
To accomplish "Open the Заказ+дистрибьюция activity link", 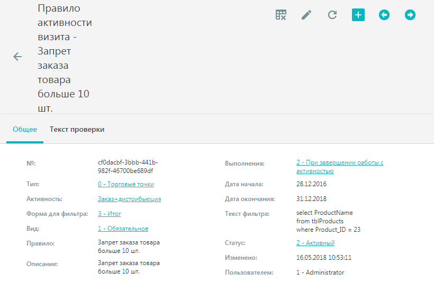I will pos(129,199).
